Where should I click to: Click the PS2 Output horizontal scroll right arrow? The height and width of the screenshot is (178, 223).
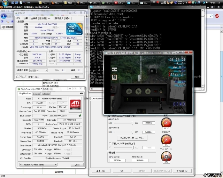tap(200, 89)
